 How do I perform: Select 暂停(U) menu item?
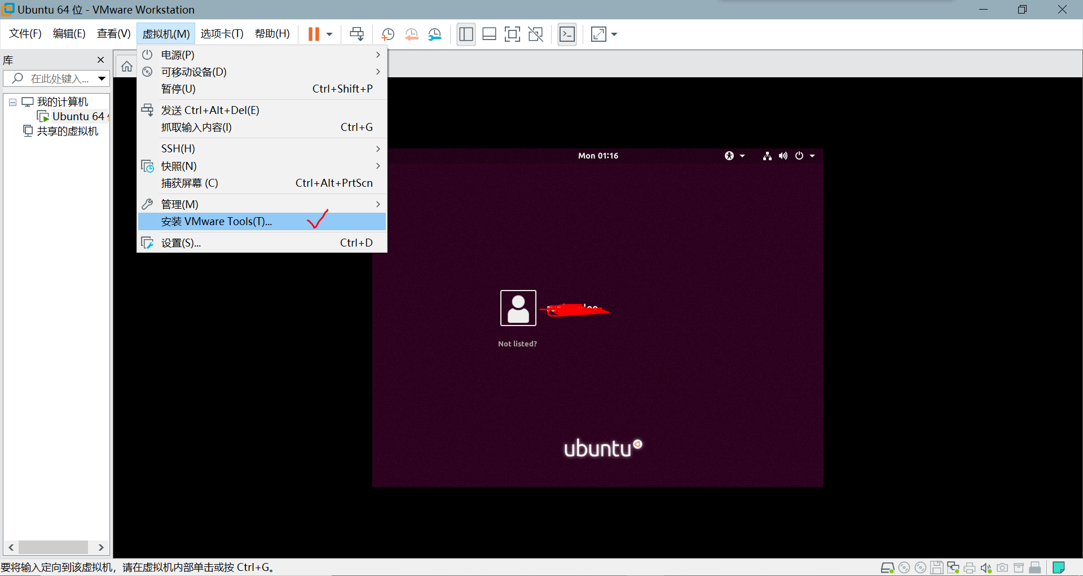[262, 89]
